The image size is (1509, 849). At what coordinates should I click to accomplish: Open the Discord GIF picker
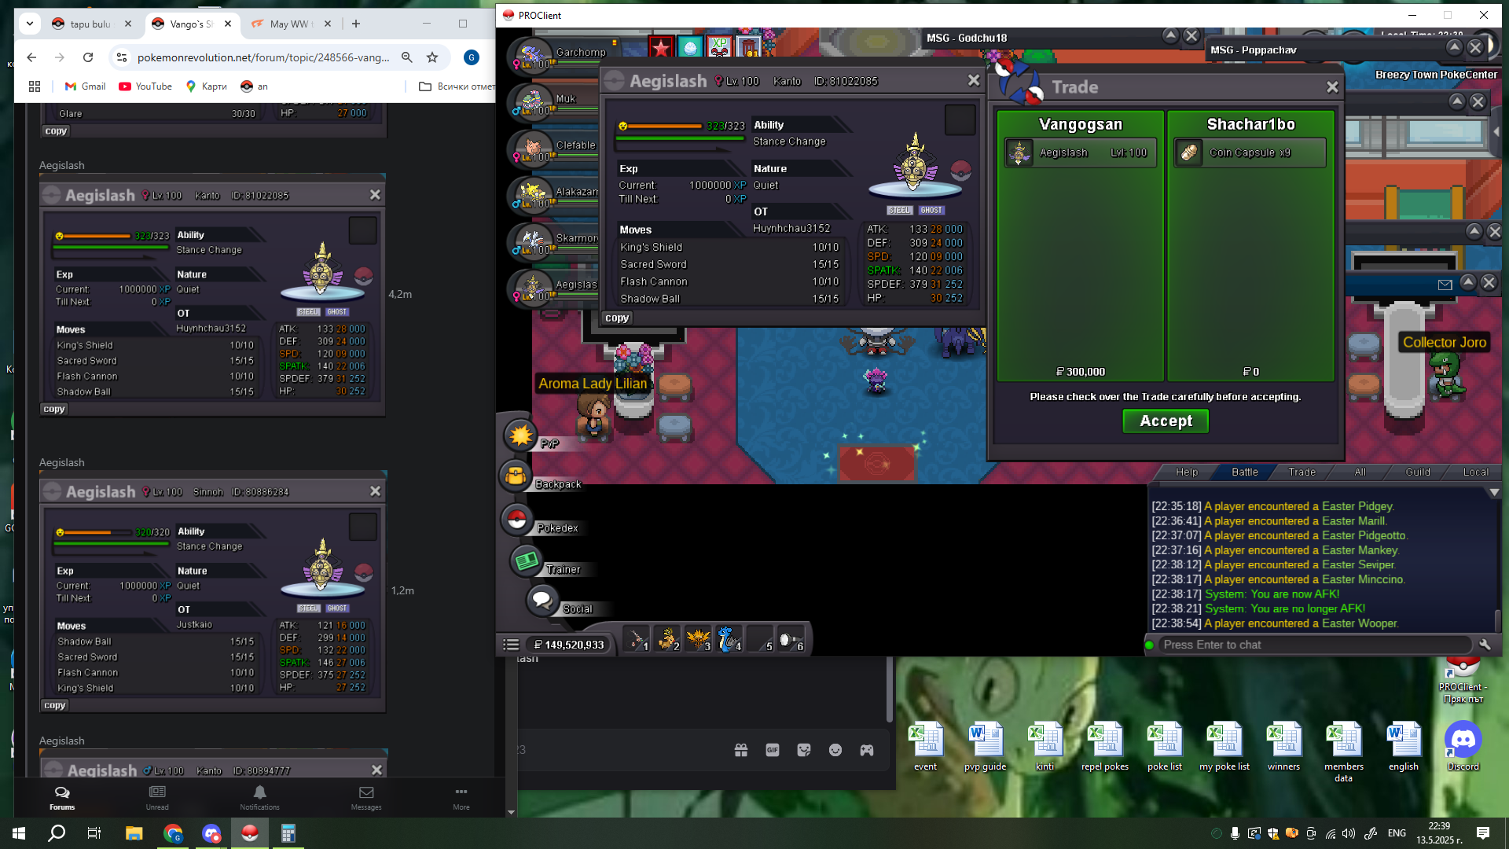tap(773, 750)
